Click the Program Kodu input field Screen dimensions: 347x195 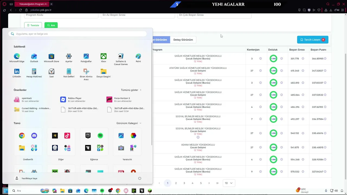[x=61, y=15]
